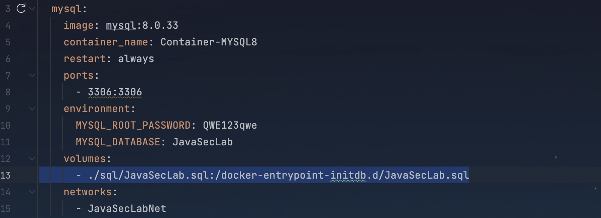This screenshot has width=601, height=218.
Task: Collapse the volumes block chevron
Action: point(32,159)
